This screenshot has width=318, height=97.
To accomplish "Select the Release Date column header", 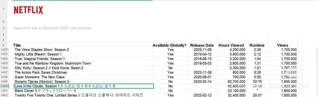I will coord(202,45).
